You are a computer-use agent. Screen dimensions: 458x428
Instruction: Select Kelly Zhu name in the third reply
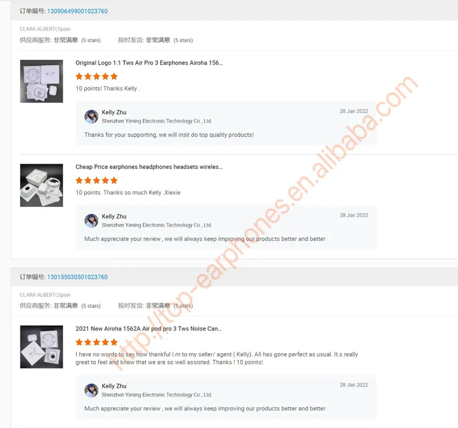(x=114, y=386)
